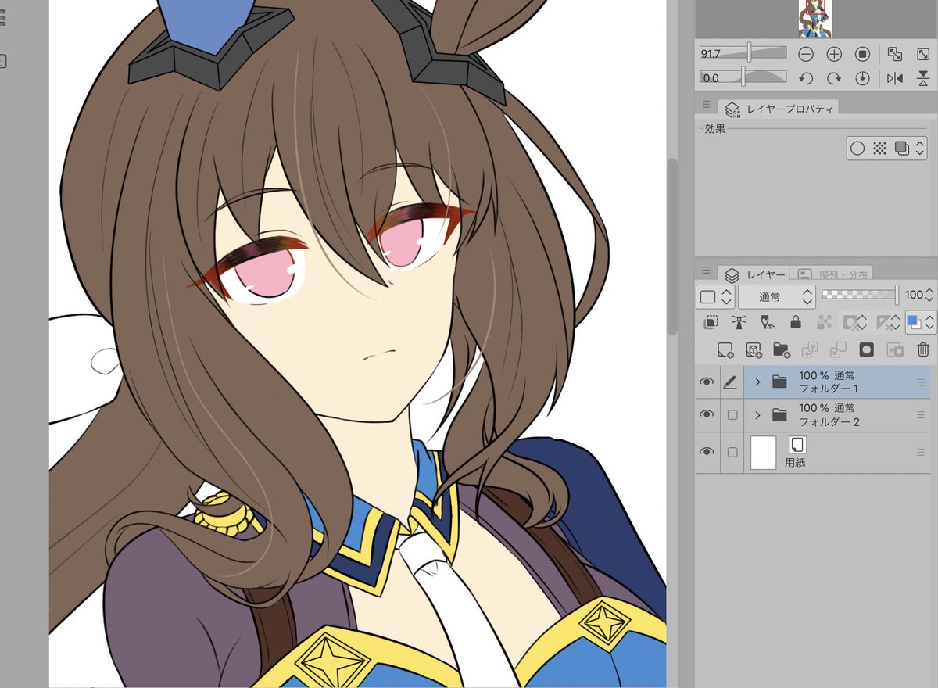Flip the canvas view horizontally
938x688 pixels.
tap(895, 78)
